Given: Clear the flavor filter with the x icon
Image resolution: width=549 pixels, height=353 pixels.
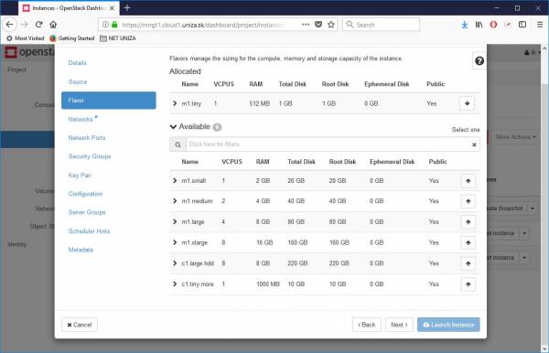Looking at the screenshot, I should [474, 144].
